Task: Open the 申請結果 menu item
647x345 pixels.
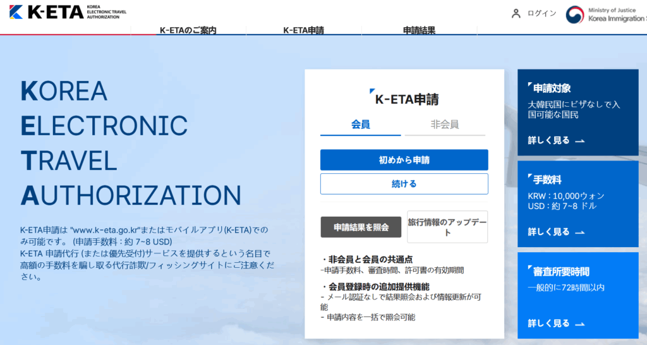Action: tap(420, 30)
